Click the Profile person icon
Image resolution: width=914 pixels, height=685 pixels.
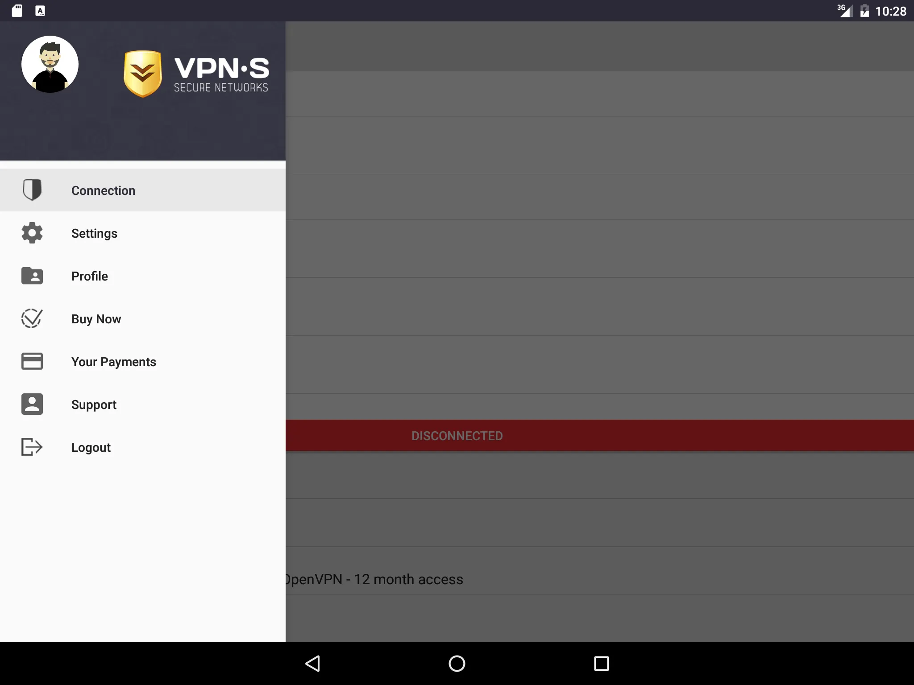pyautogui.click(x=33, y=276)
